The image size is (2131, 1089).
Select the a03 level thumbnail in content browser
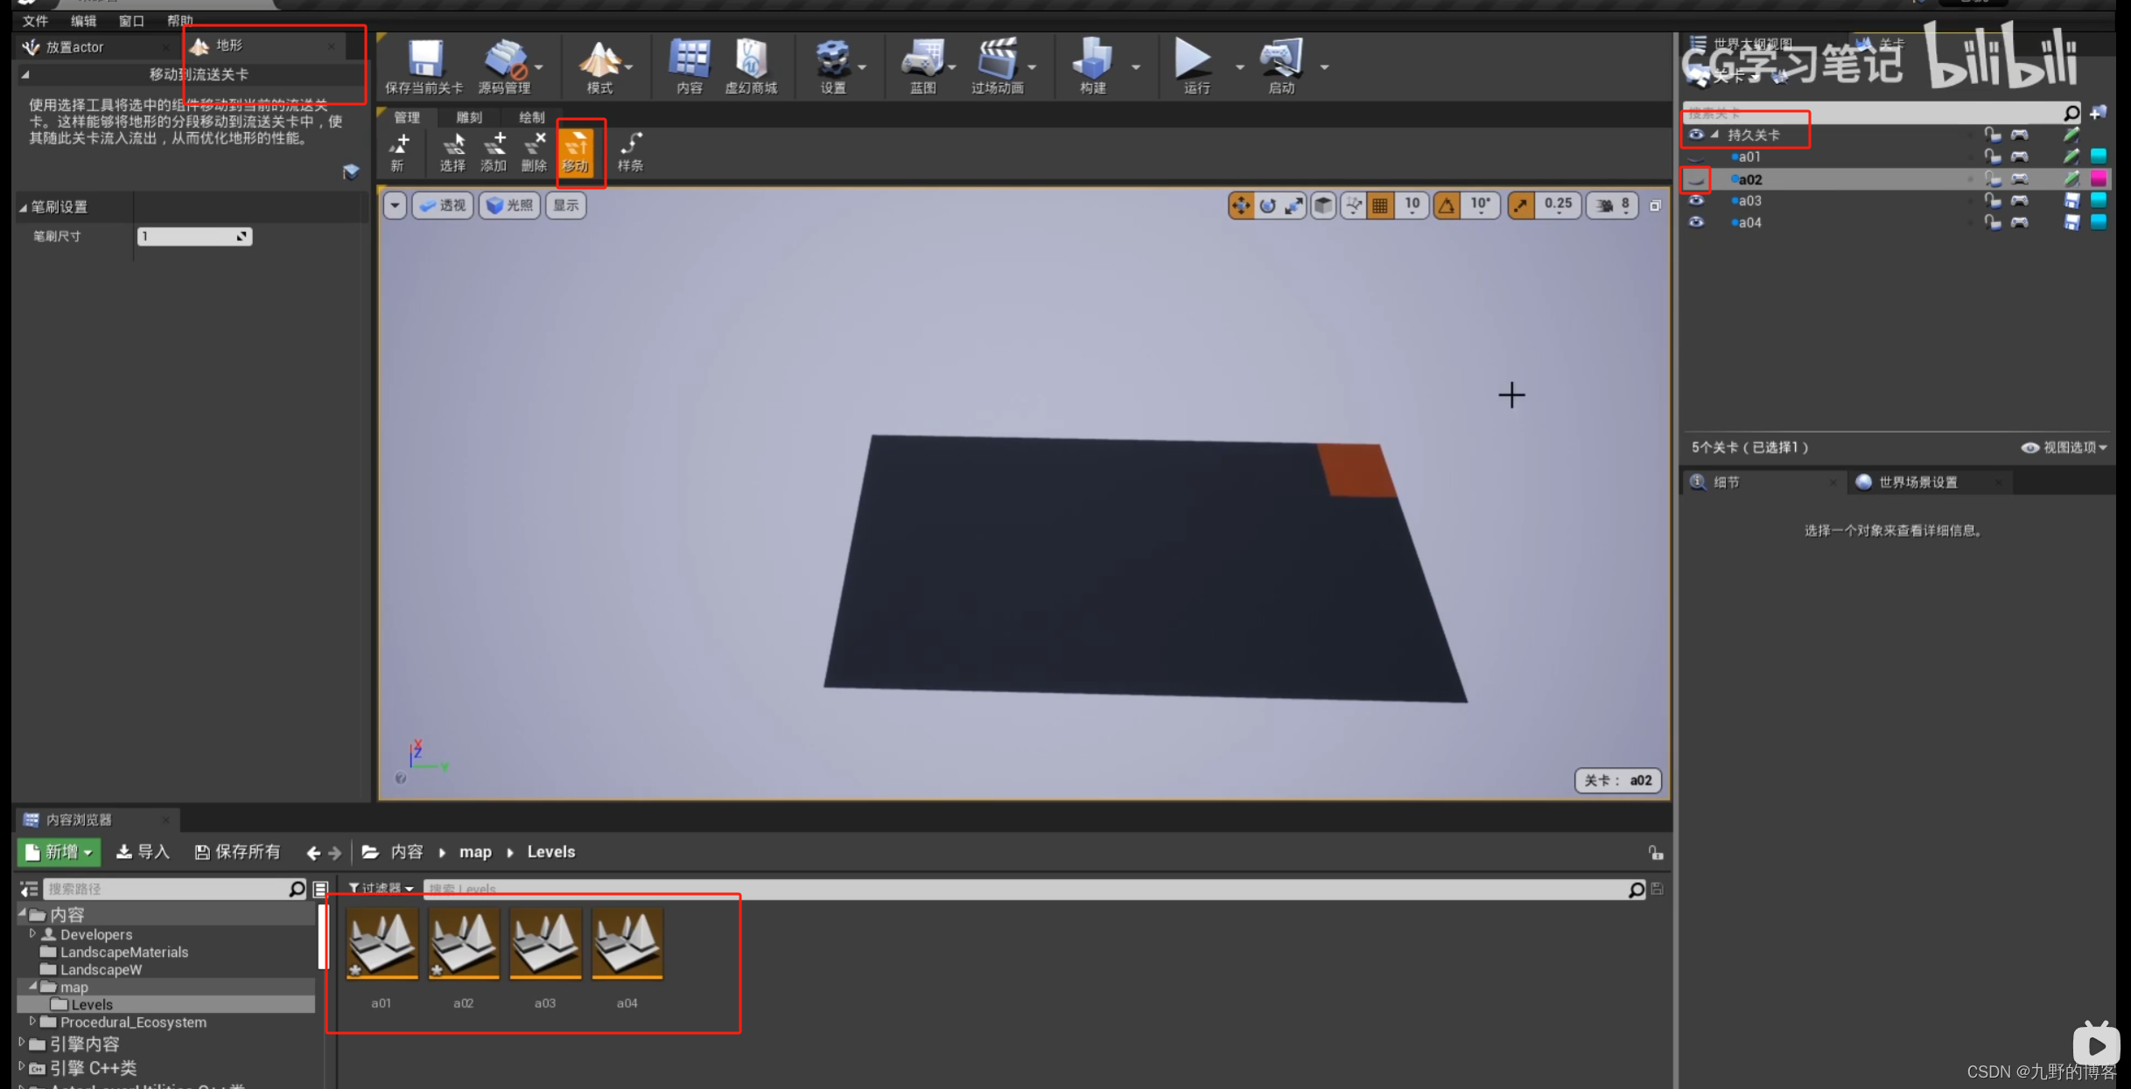tap(545, 945)
